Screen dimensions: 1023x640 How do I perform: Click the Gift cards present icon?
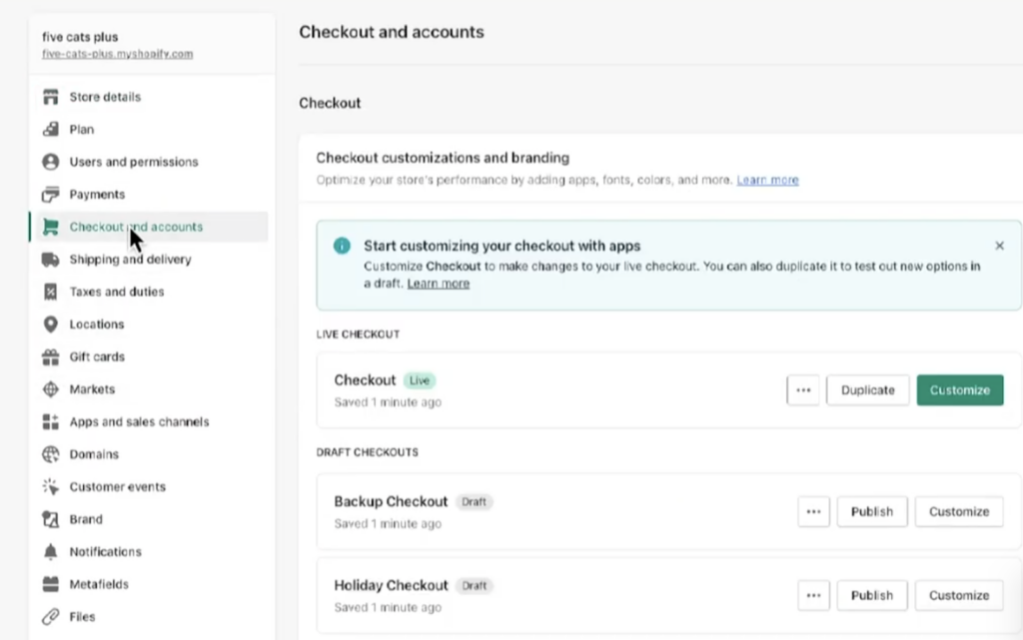[50, 356]
